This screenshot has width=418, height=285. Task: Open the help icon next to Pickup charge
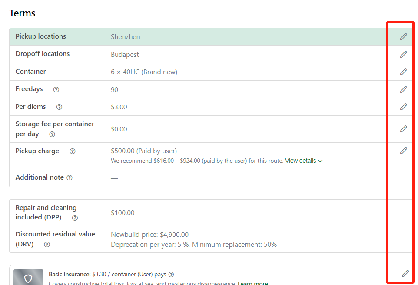(73, 151)
